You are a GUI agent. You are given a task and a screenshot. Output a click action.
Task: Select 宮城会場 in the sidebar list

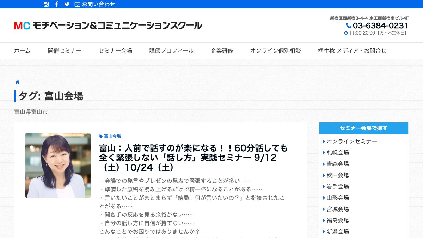338,209
